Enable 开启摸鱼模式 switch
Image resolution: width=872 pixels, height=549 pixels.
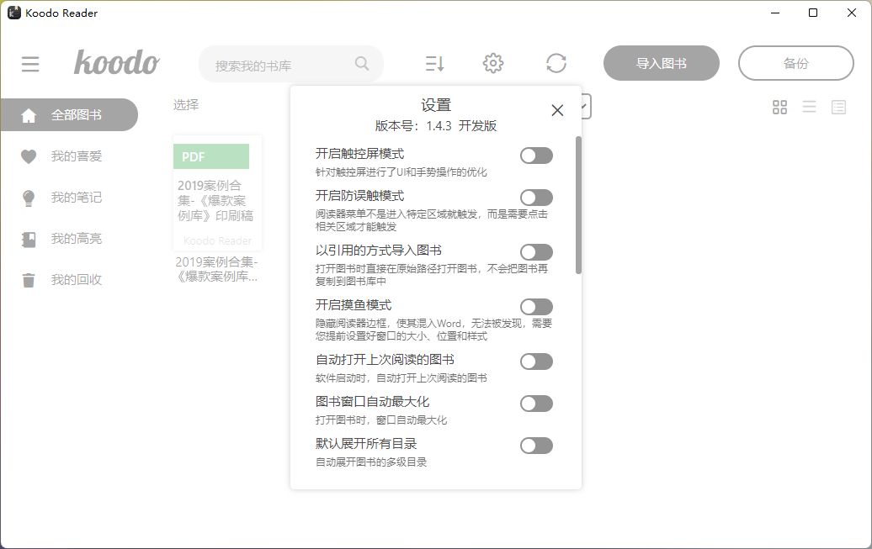click(x=536, y=306)
